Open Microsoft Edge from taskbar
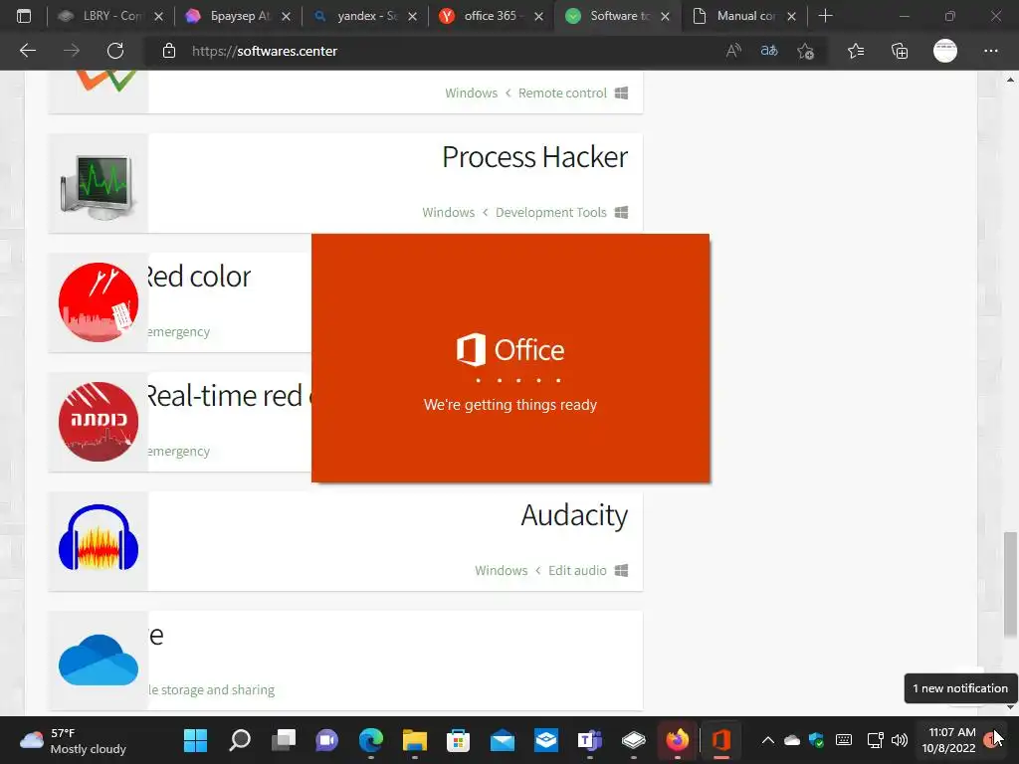Viewport: 1019px width, 764px height. click(370, 740)
